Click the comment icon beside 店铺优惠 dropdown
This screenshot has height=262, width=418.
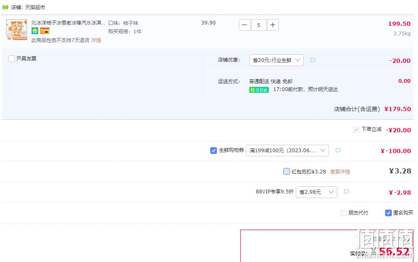tap(313, 60)
